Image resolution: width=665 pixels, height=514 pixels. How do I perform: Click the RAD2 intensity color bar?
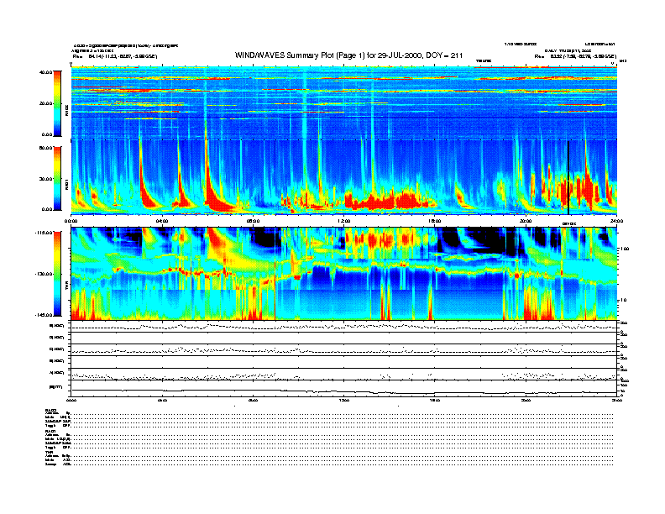click(x=57, y=103)
